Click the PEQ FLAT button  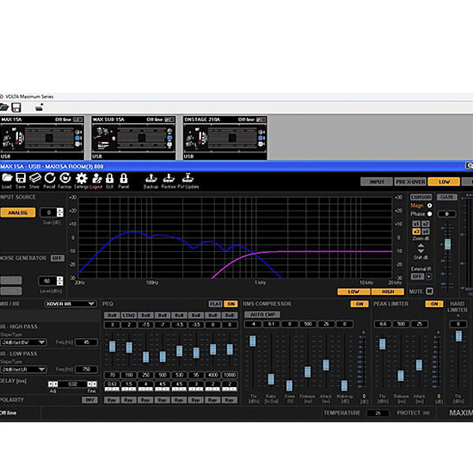tap(215, 304)
